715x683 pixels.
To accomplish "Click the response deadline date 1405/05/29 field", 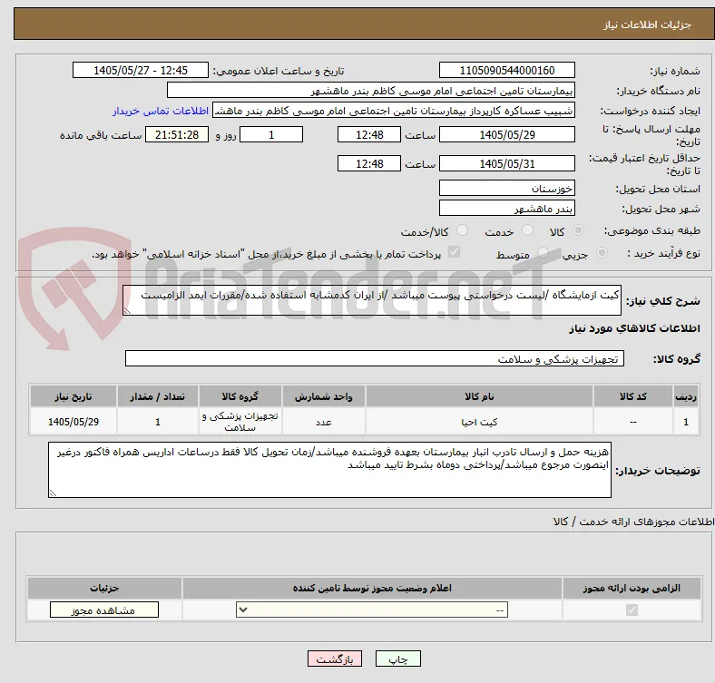I will [x=506, y=135].
